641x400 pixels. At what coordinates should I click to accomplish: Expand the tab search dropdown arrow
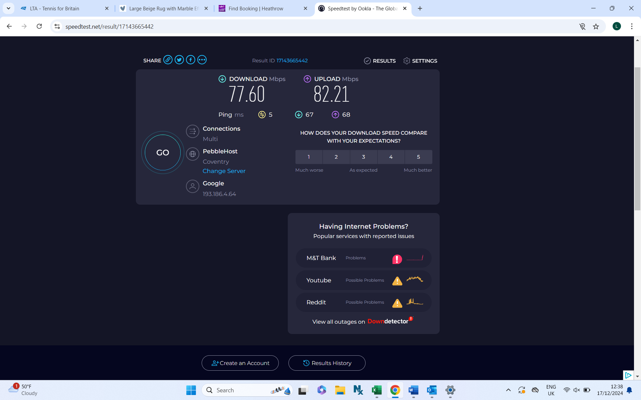pos(8,8)
